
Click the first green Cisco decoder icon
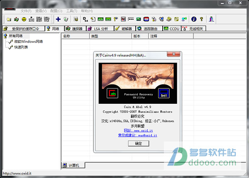tap(100, 19)
